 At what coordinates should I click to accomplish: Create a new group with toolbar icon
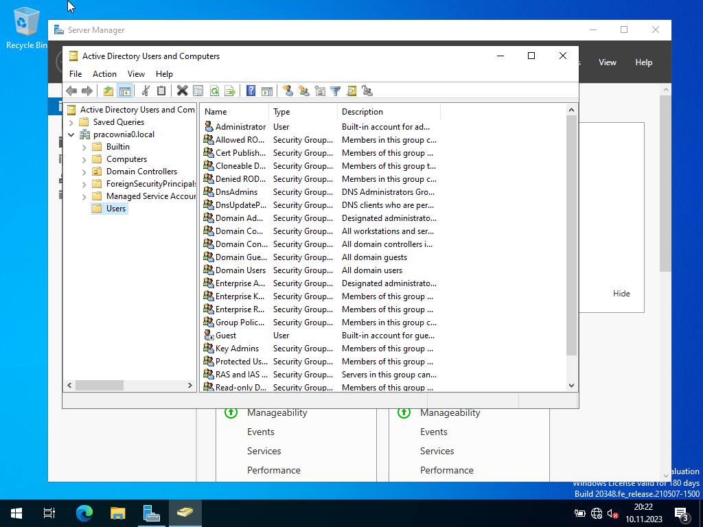(304, 91)
